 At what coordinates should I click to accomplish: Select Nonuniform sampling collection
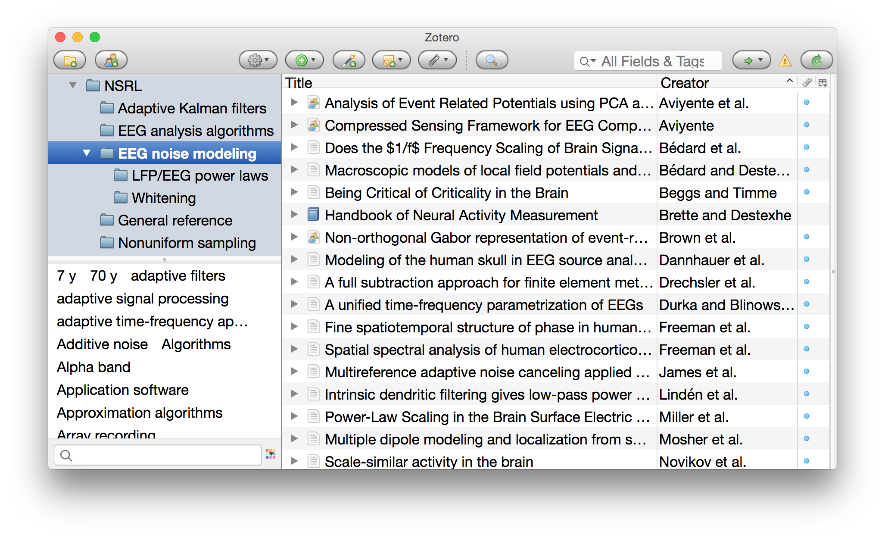178,243
